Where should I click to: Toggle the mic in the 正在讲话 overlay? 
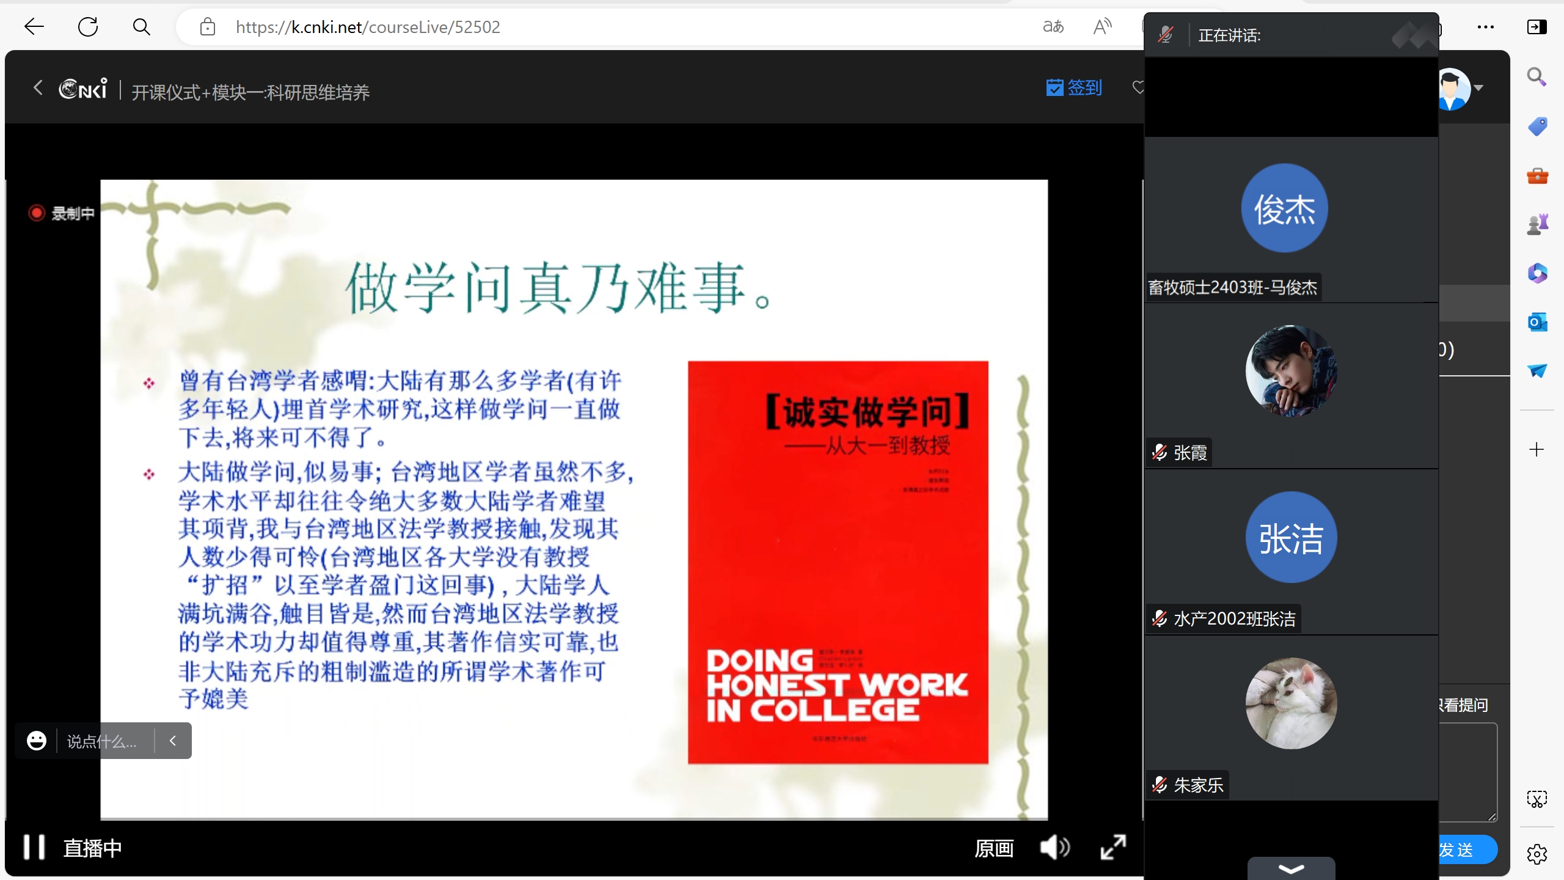coord(1164,35)
